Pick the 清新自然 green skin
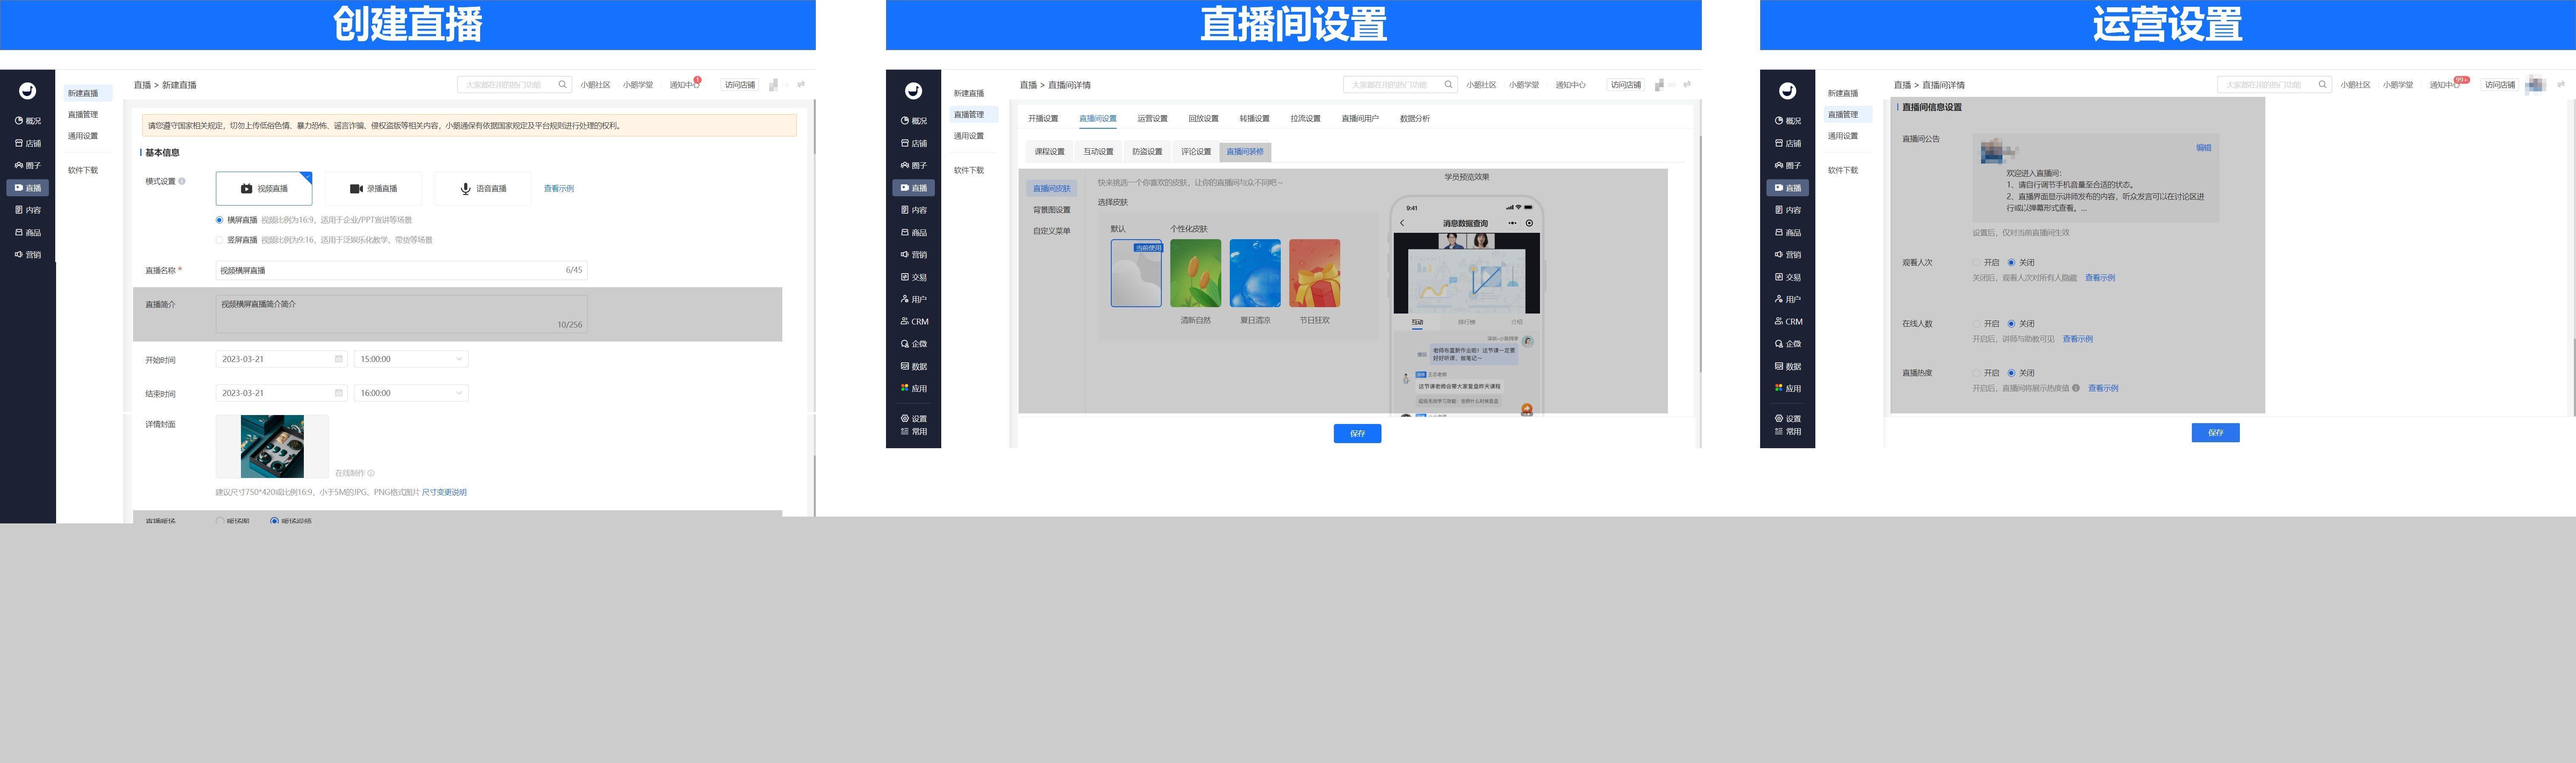2576x763 pixels. [x=1195, y=273]
